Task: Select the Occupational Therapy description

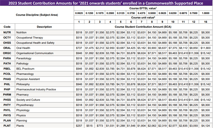Action: pos(29,38)
